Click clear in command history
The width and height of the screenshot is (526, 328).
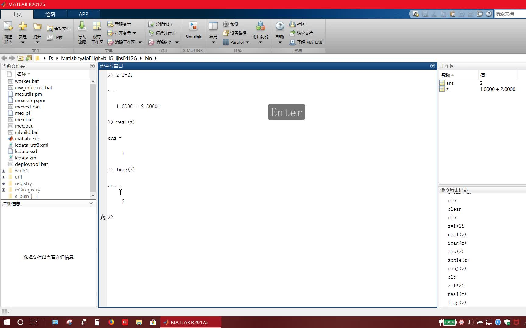(454, 209)
